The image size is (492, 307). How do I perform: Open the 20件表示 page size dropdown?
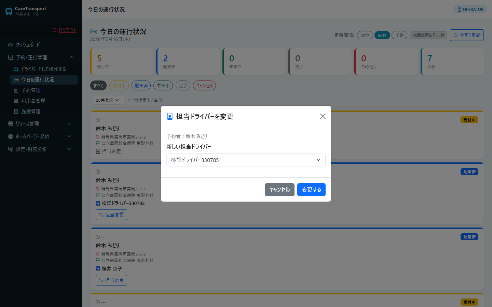coord(108,100)
